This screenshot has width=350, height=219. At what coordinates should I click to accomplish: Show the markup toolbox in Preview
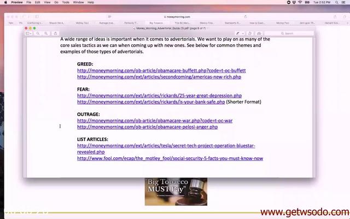[x=259, y=33]
